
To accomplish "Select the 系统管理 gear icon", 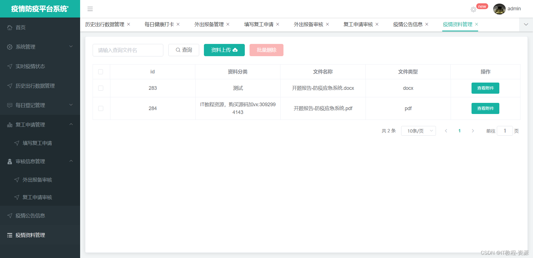I will click(x=9, y=47).
